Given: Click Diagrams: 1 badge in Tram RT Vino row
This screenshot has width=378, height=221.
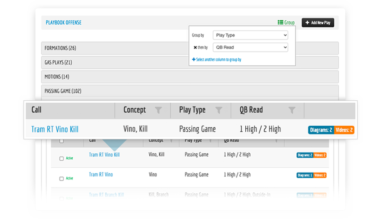Looking at the screenshot, I should (305, 175).
